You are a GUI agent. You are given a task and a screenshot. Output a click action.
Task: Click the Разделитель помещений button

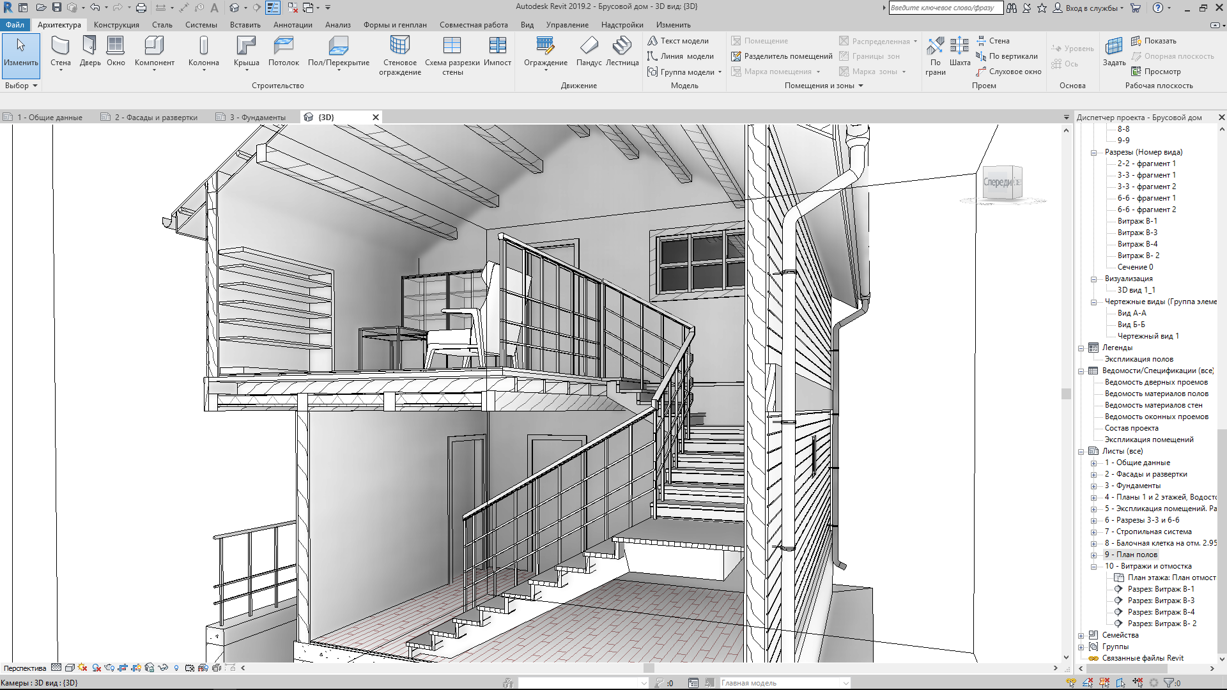click(782, 56)
